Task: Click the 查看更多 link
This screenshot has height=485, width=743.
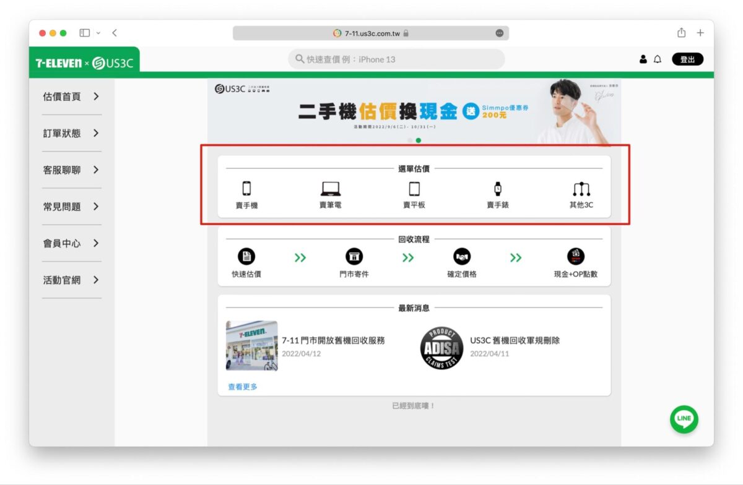Action: pos(243,387)
